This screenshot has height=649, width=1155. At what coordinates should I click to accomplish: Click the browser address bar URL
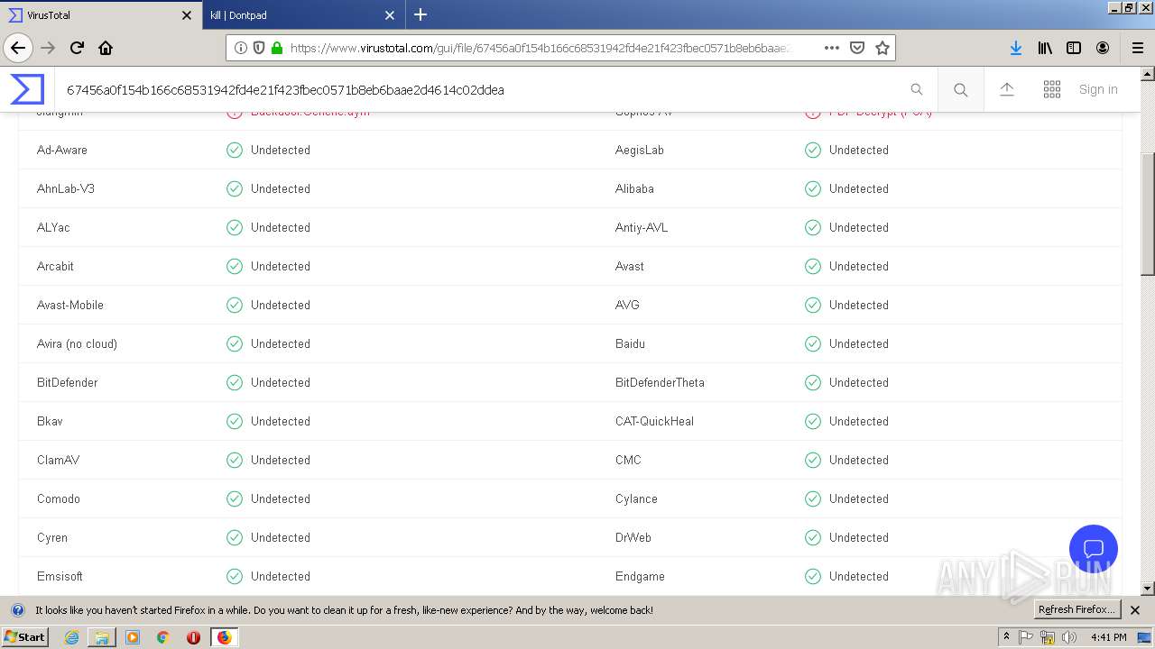(540, 48)
